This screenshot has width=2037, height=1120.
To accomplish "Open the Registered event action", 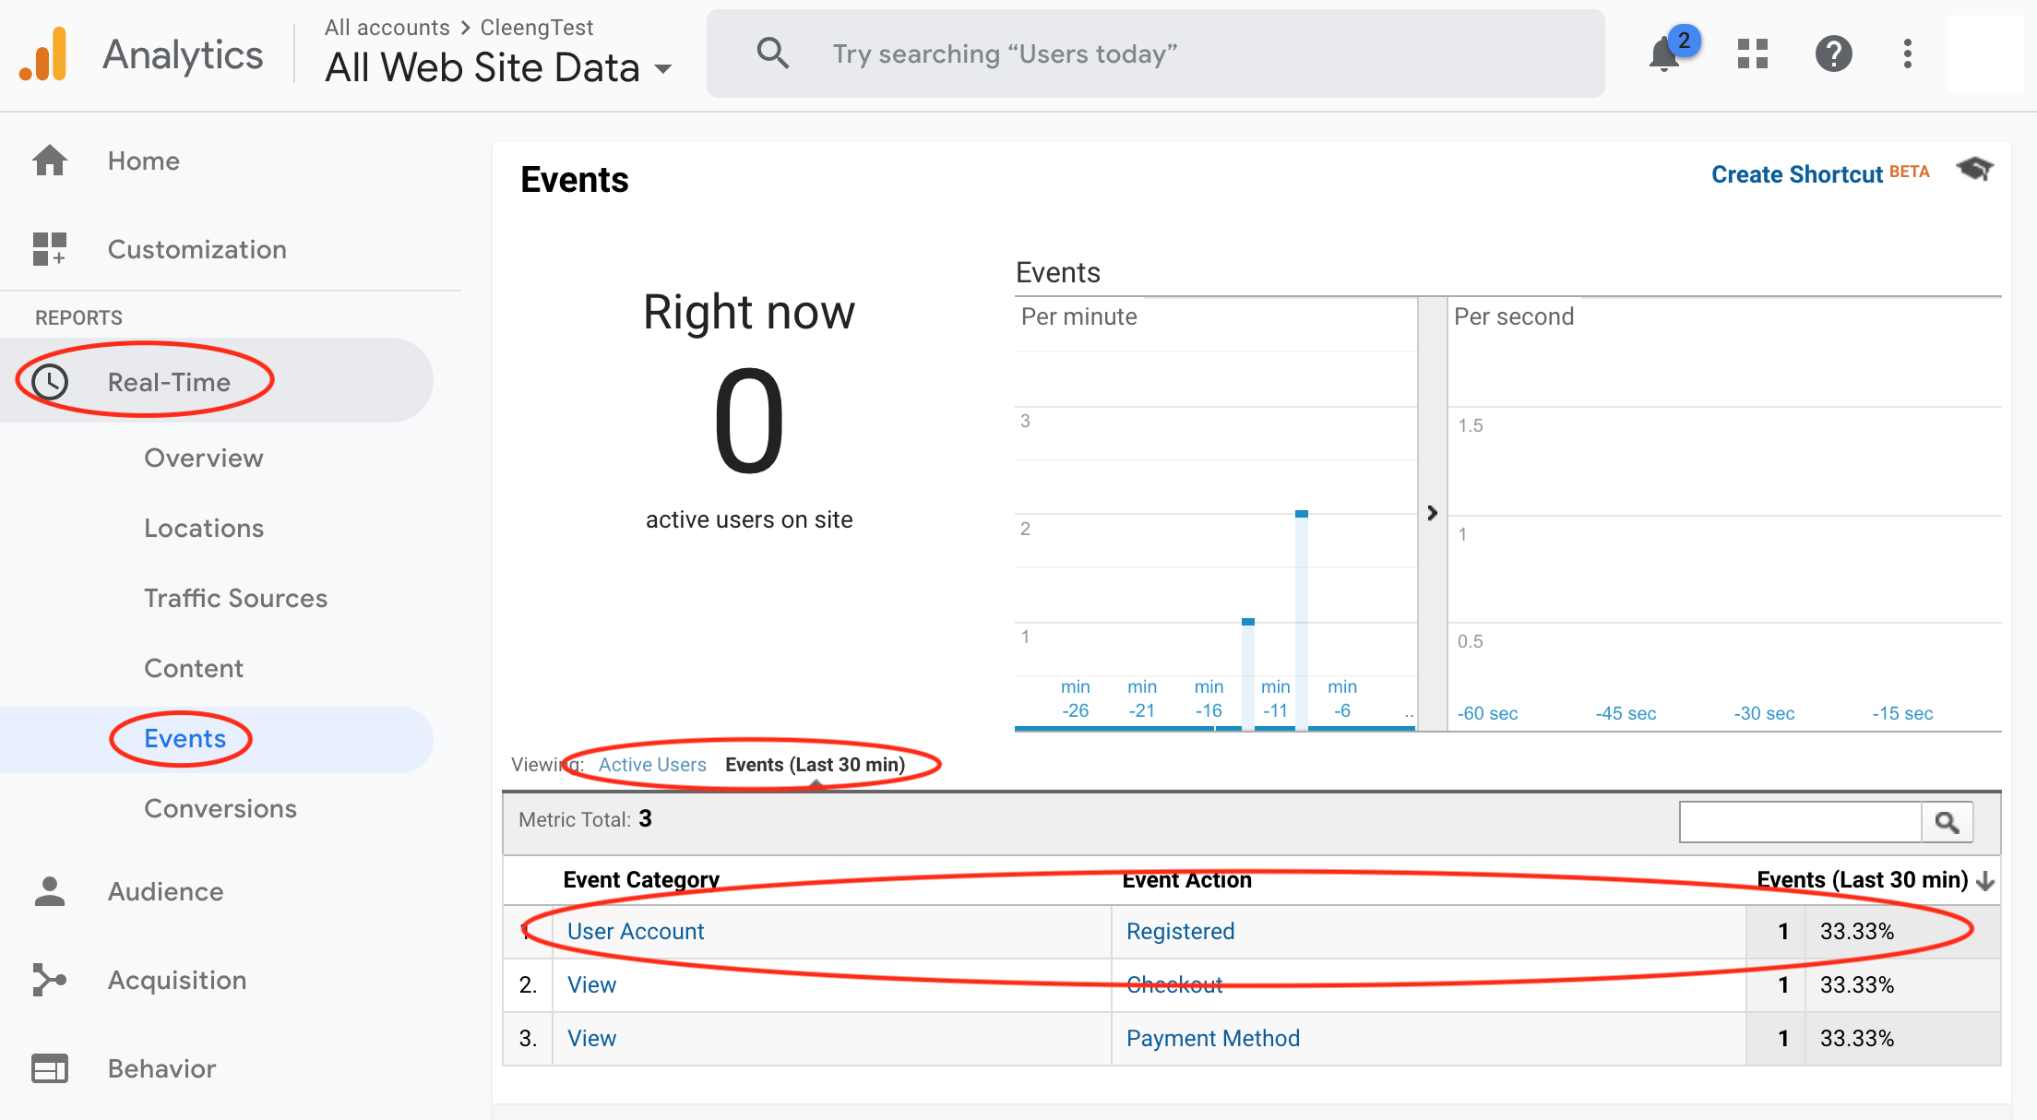I will click(x=1181, y=932).
